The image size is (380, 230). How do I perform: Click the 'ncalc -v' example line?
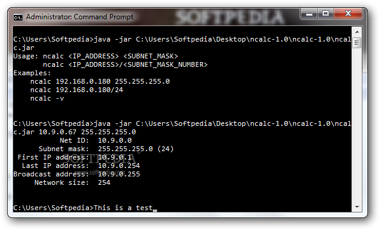[47, 98]
